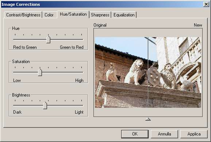The image size is (211, 142).
Task: Click the 'Green to Red' label
Action: click(x=72, y=47)
